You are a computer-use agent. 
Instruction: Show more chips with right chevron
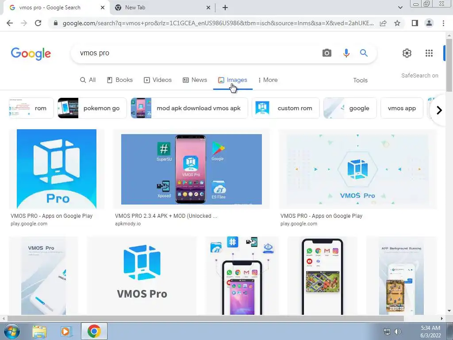coord(439,110)
